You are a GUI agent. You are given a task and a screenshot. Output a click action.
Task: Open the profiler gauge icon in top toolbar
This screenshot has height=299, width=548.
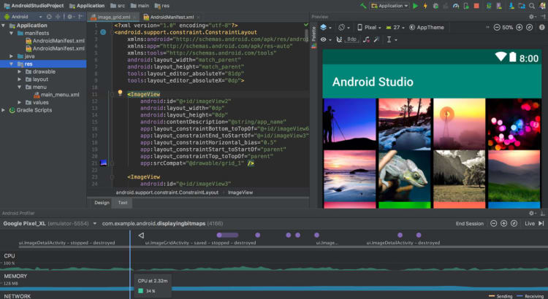456,6
